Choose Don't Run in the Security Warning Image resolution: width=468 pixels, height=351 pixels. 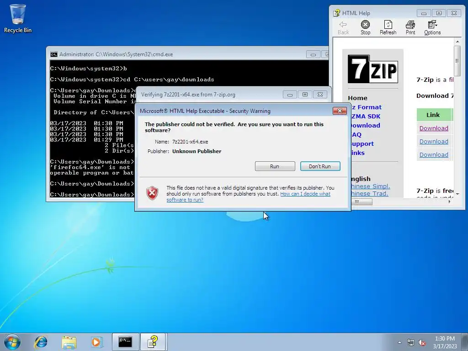(x=320, y=166)
